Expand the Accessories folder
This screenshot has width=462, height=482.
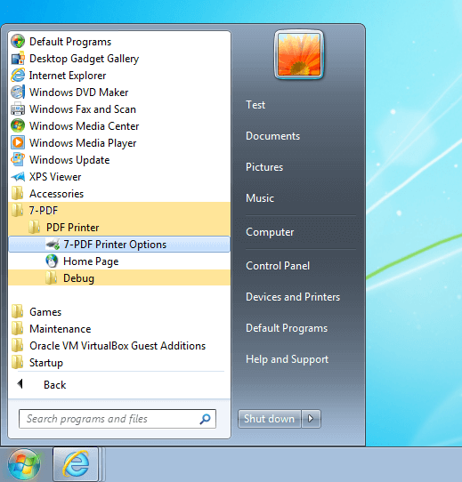click(x=119, y=194)
